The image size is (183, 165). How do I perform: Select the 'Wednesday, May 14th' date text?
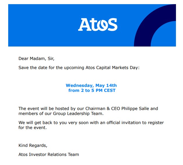tap(91, 85)
